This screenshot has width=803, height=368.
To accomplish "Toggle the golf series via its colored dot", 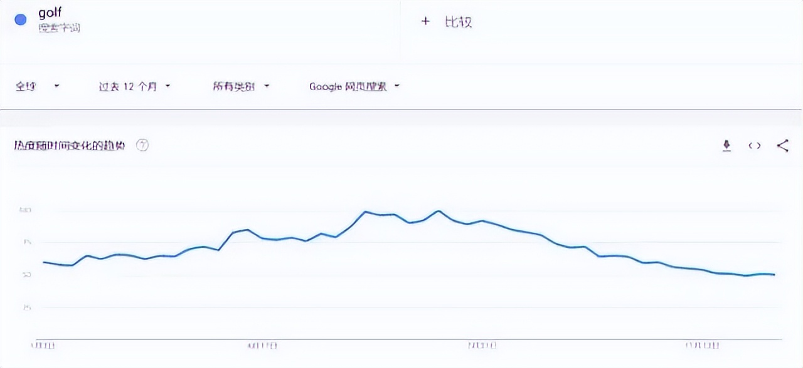I will pos(20,19).
